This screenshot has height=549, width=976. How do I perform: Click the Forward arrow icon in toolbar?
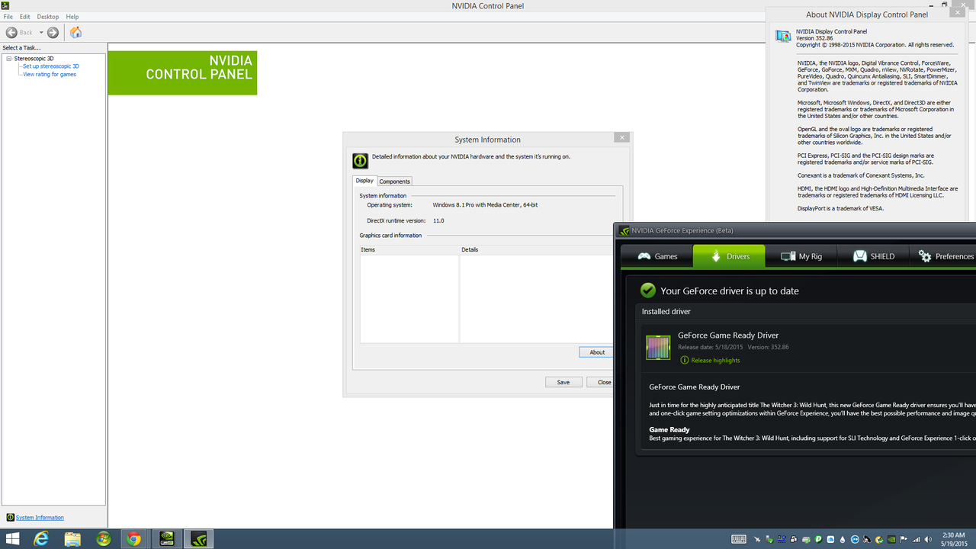point(53,32)
